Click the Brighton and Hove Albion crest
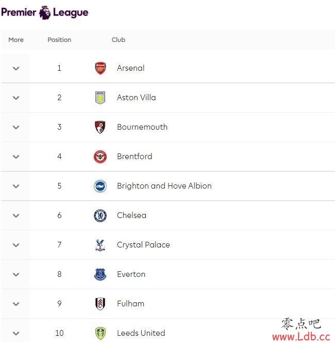 coord(100,186)
